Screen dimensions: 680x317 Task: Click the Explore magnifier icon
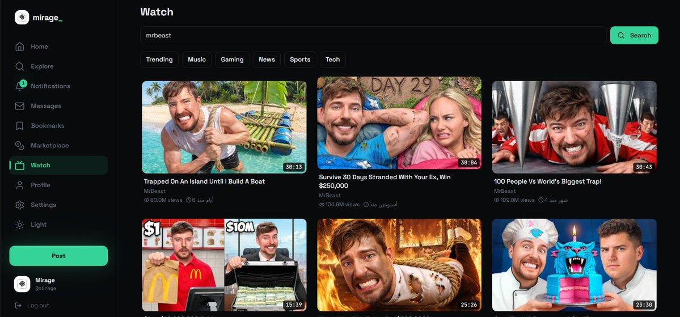tap(19, 66)
